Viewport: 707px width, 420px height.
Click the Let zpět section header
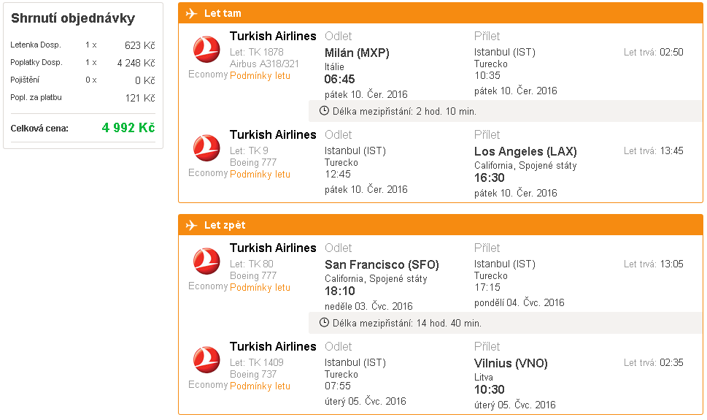pyautogui.click(x=225, y=225)
